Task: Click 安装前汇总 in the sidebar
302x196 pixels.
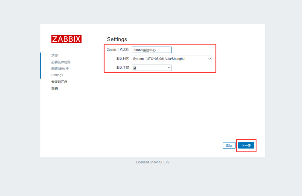Action: 59,82
